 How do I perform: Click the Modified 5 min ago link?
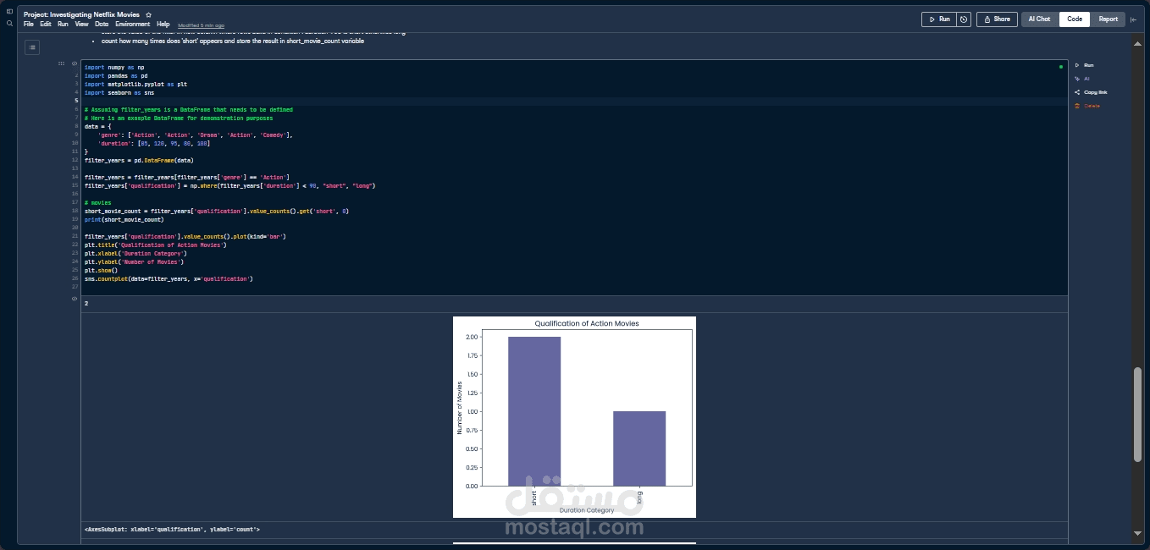(201, 25)
